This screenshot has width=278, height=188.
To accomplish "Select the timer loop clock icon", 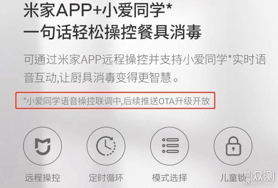I will (106, 146).
